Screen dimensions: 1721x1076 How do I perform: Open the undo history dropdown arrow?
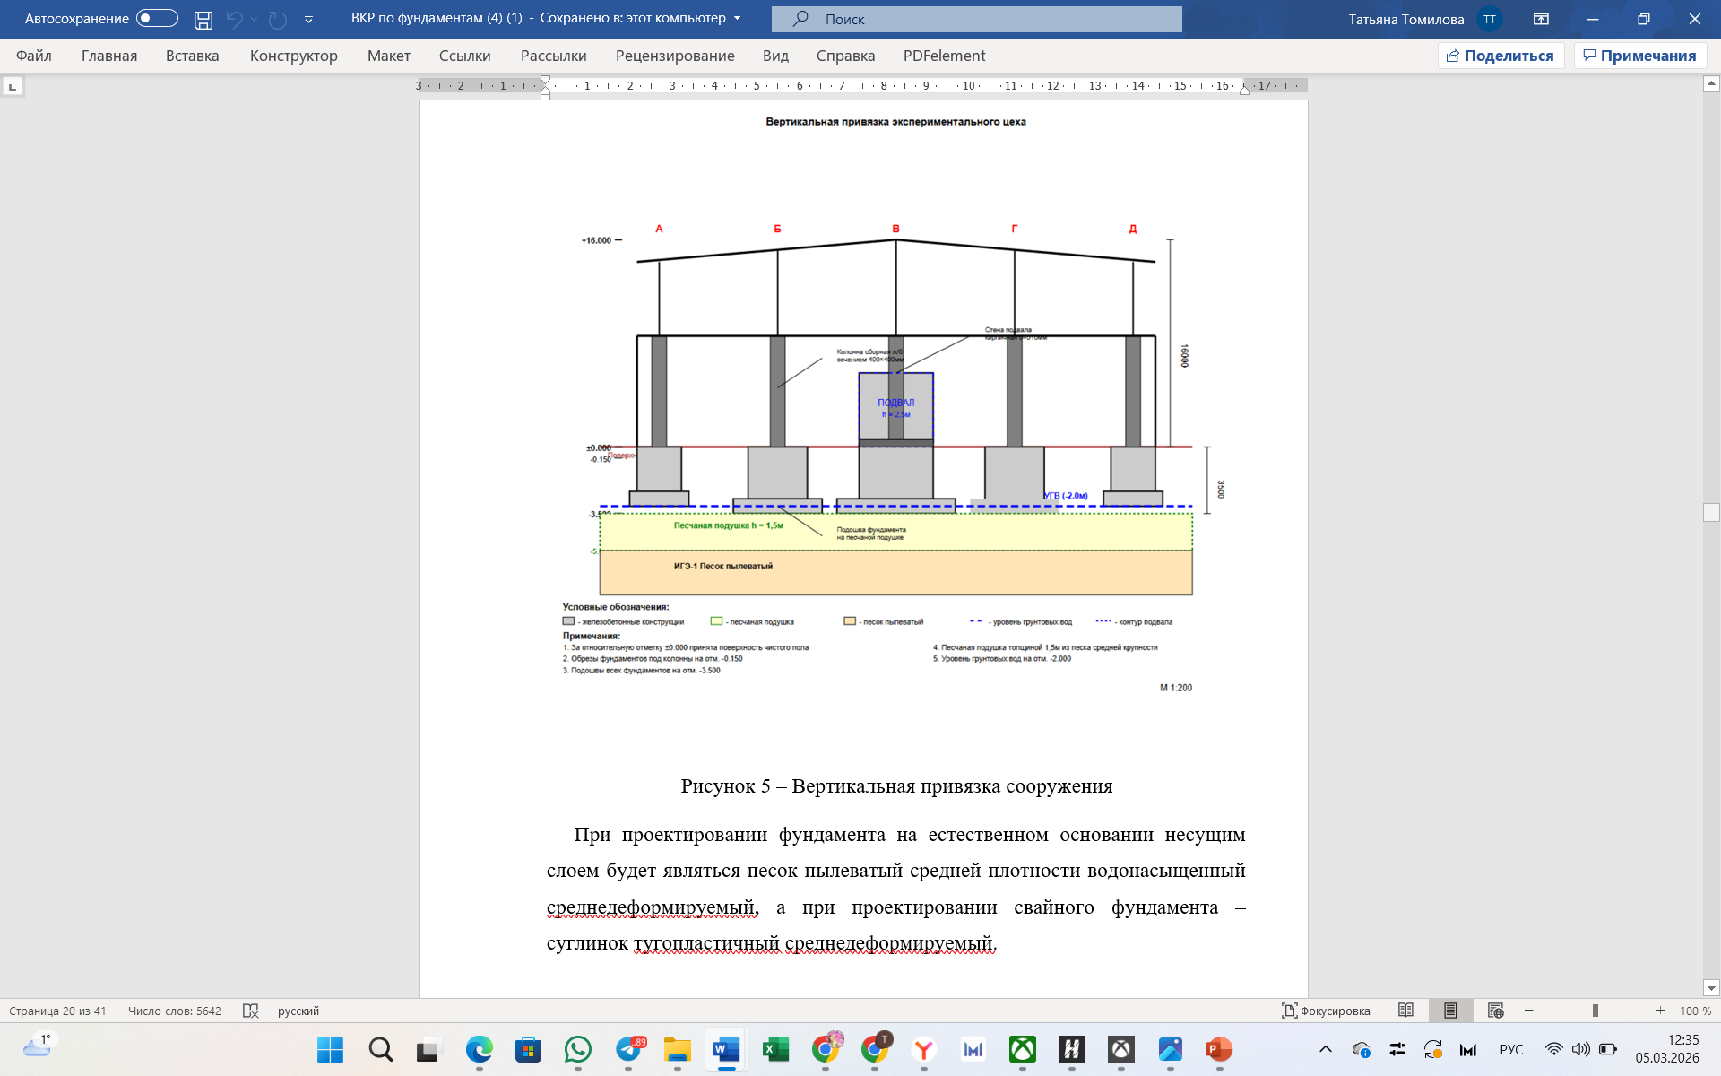point(254,19)
